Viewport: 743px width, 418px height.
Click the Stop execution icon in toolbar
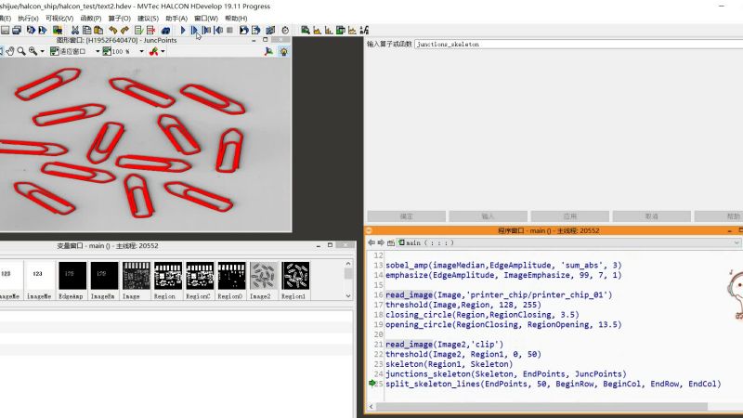(x=229, y=30)
